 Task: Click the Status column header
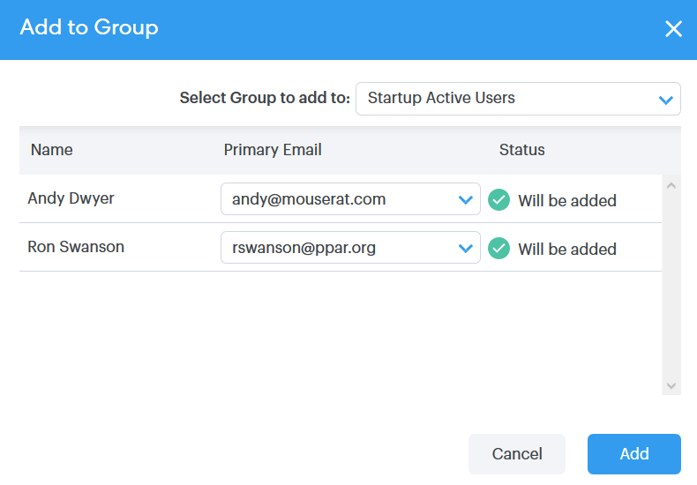pos(522,150)
